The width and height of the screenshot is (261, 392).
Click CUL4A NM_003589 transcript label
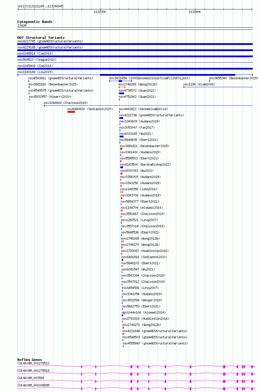point(31,378)
